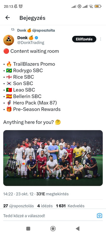View the 27 újraposztolás reposts list
106x235 pixels.
coord(19,206)
